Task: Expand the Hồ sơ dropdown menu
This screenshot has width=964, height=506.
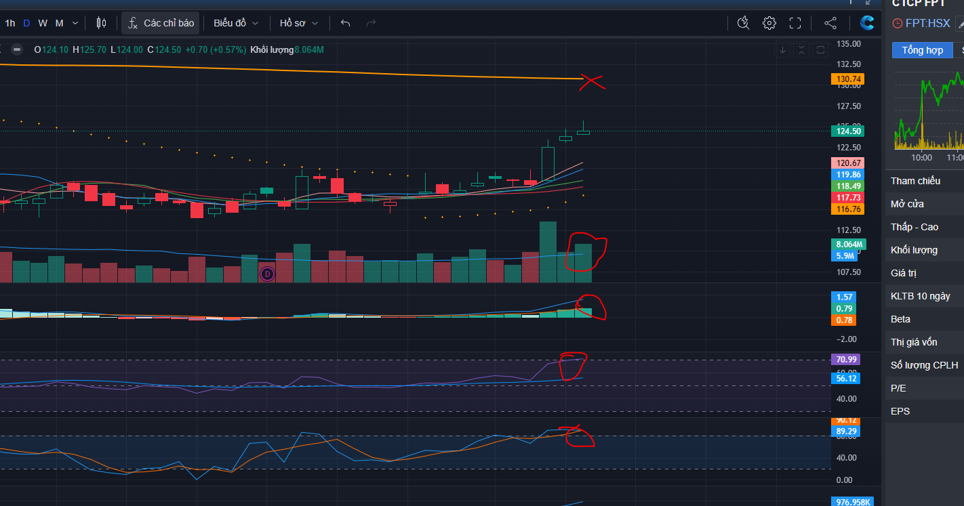Action: pos(299,23)
